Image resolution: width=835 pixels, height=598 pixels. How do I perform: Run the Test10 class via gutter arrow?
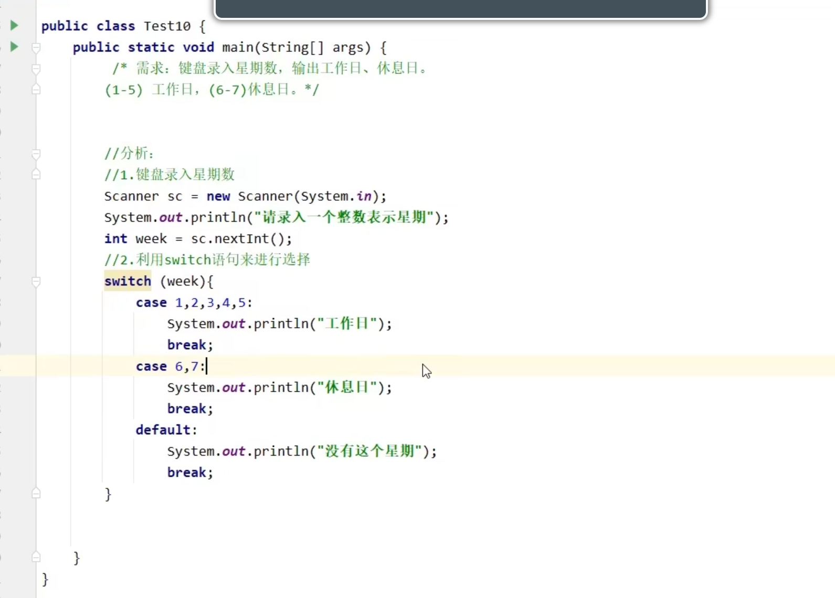[14, 25]
